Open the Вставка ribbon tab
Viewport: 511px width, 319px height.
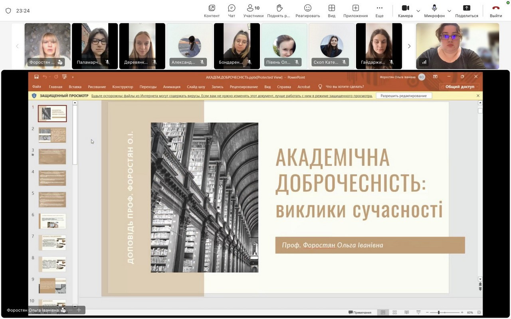pos(75,87)
